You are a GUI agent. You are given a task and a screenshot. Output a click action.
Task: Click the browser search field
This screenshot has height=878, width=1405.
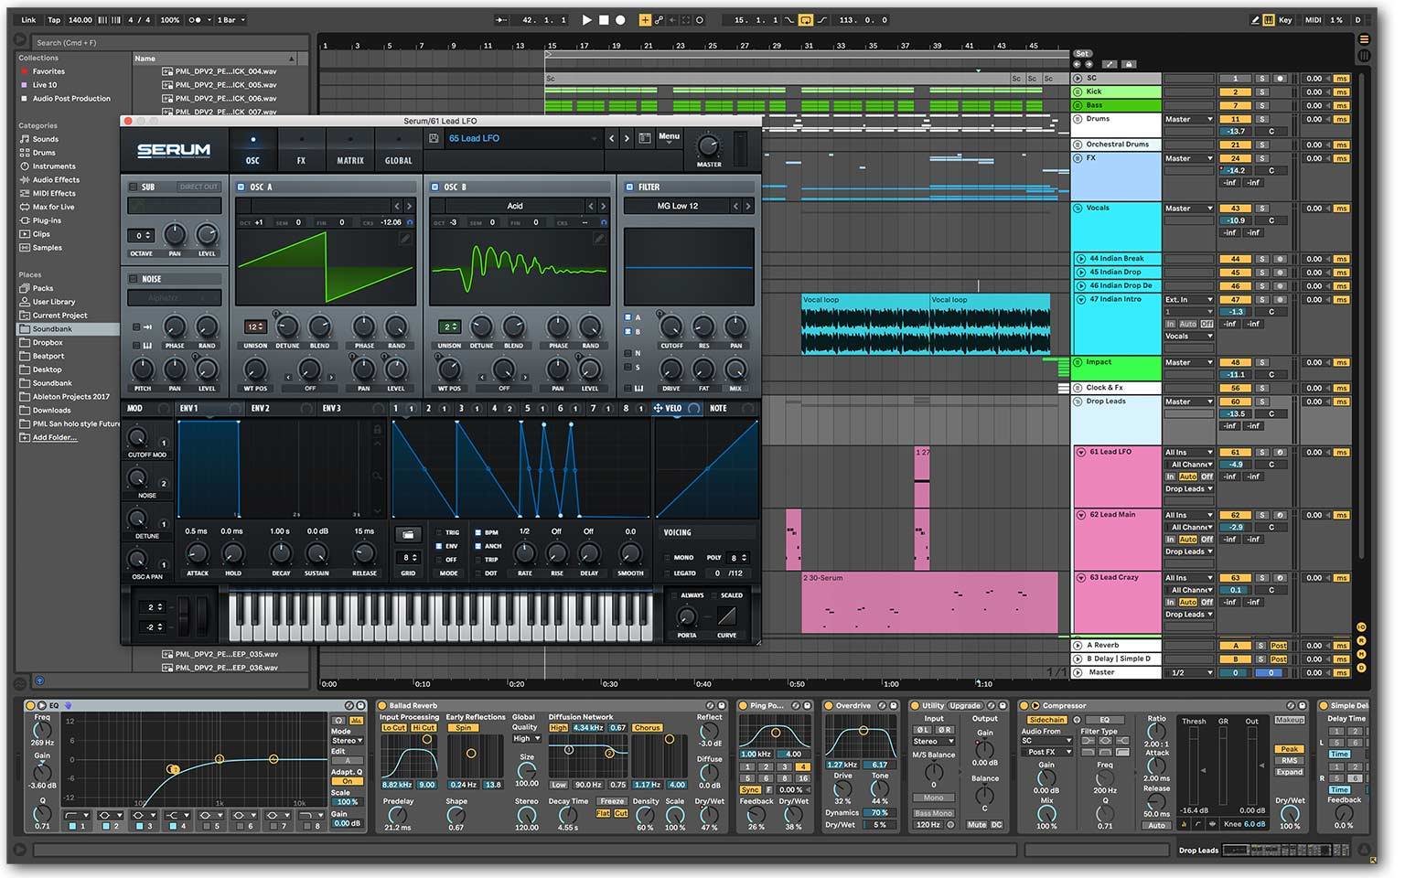(x=169, y=42)
